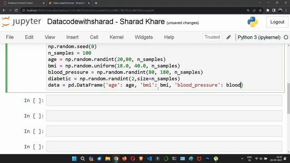Click into fourth empty code cell

click(x=164, y=147)
